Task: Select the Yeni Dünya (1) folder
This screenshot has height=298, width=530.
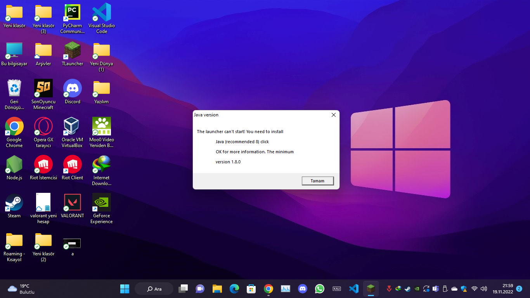Action: pyautogui.click(x=102, y=56)
